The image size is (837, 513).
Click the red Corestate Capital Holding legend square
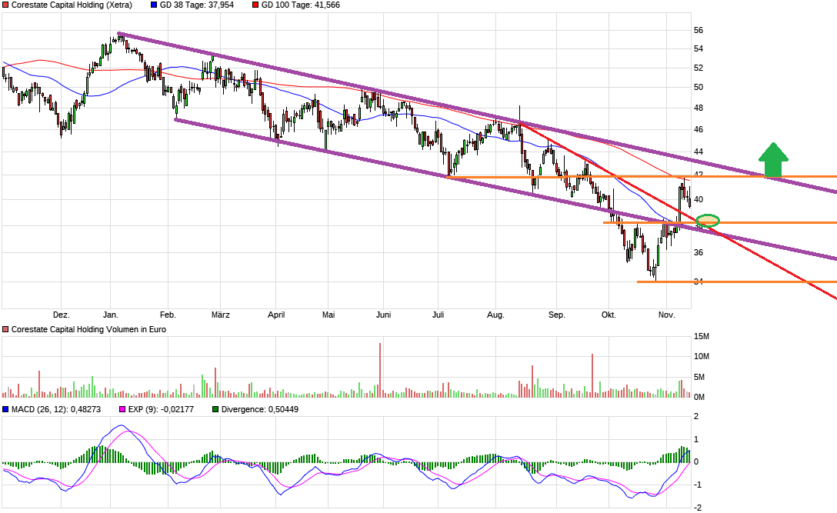coord(6,6)
